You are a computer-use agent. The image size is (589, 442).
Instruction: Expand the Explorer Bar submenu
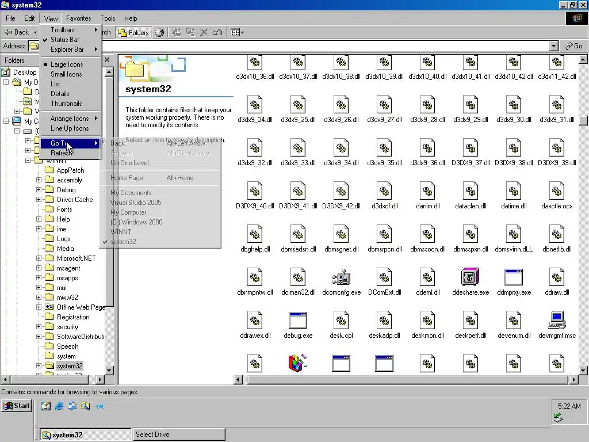pos(71,49)
